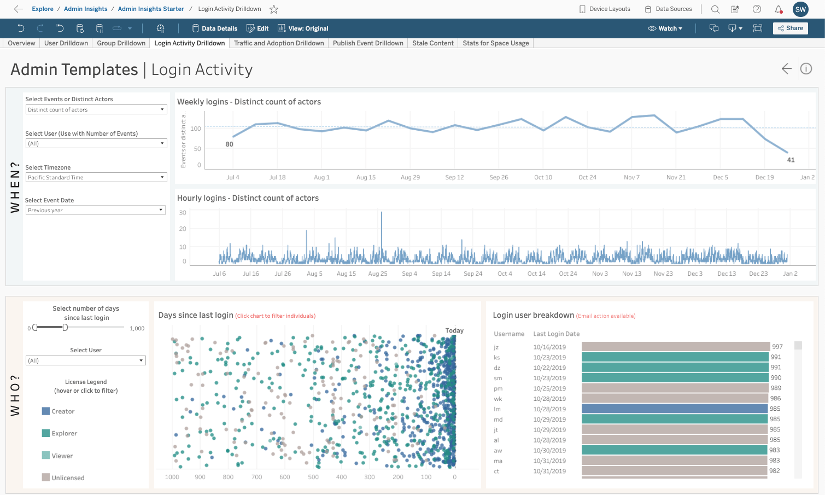Expand the Select Timezone dropdown

tap(96, 177)
